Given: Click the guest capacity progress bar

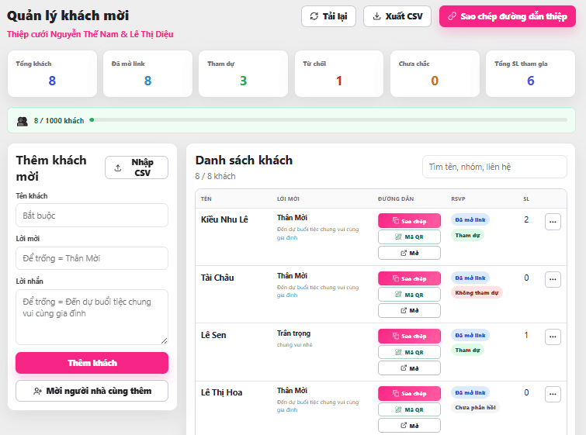Looking at the screenshot, I should point(328,120).
